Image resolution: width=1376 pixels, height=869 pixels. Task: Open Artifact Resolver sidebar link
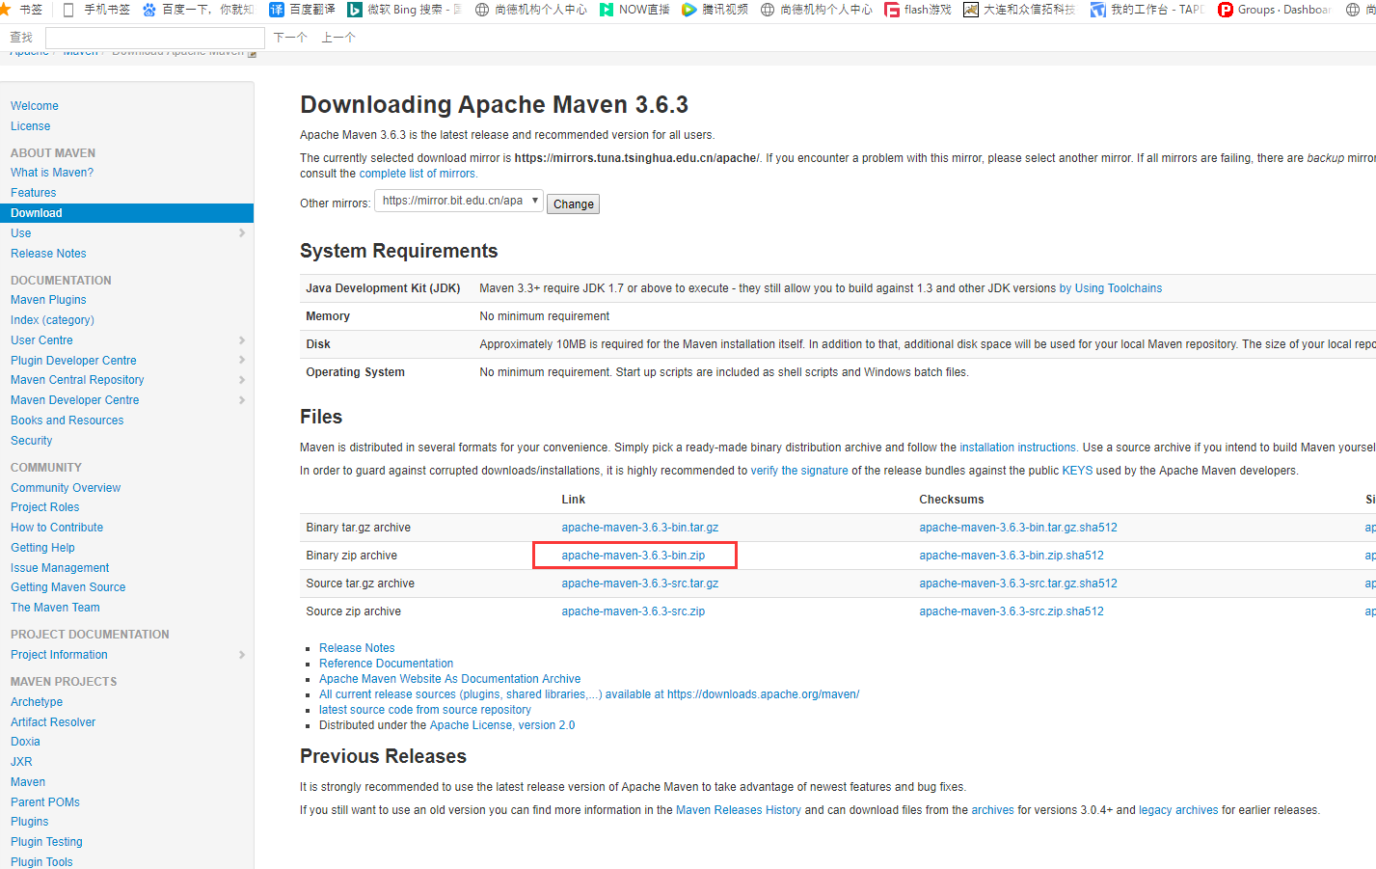click(x=53, y=722)
